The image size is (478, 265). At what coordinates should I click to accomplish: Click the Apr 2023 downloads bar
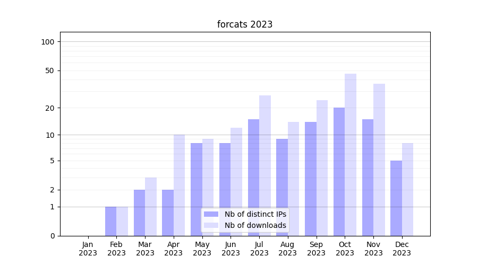tap(179, 185)
